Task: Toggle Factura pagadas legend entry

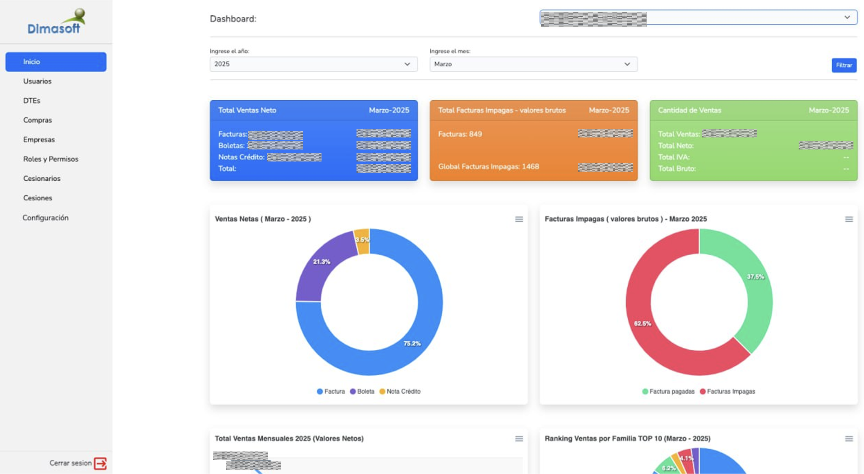Action: [x=668, y=391]
